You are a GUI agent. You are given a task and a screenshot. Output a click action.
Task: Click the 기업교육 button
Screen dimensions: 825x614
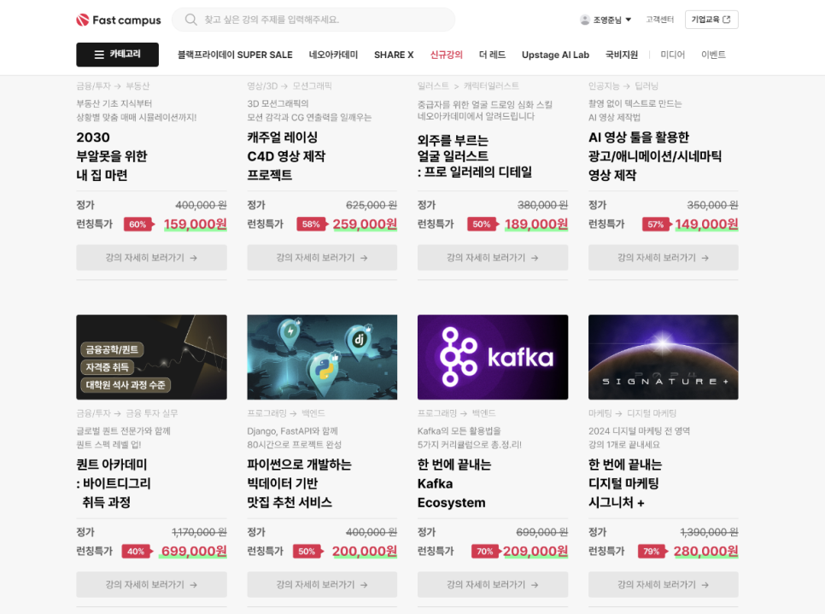click(711, 20)
